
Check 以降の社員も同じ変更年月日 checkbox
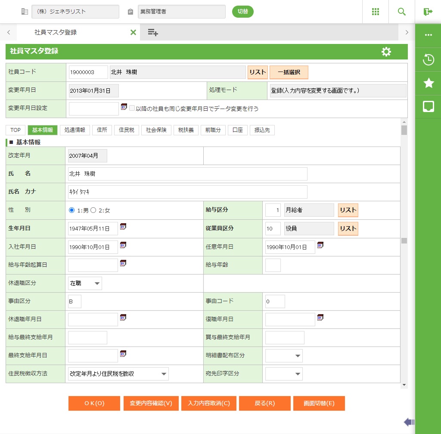click(132, 108)
